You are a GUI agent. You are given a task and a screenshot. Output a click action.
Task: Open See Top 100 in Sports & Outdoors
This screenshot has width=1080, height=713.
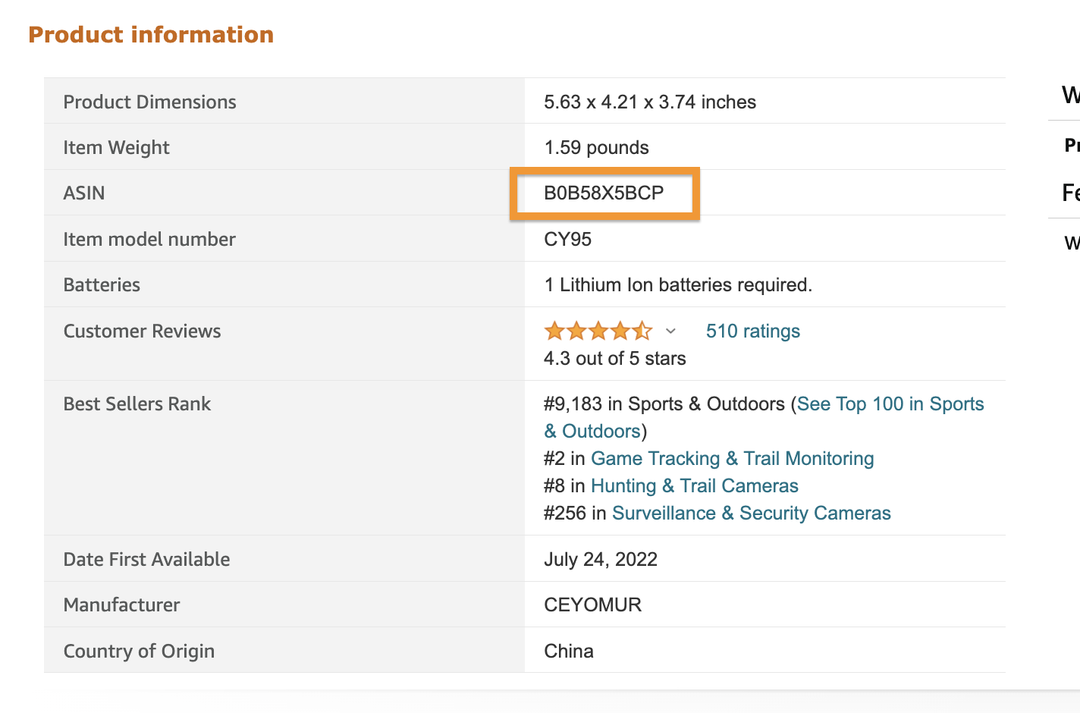[764, 417]
